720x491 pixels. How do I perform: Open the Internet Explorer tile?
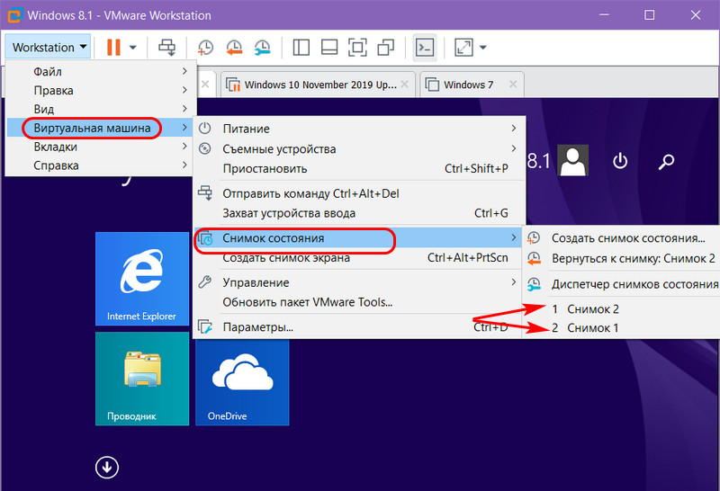pos(142,279)
